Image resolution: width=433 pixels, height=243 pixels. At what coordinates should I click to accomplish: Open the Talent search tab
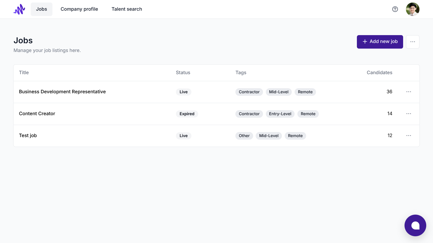coord(127,9)
